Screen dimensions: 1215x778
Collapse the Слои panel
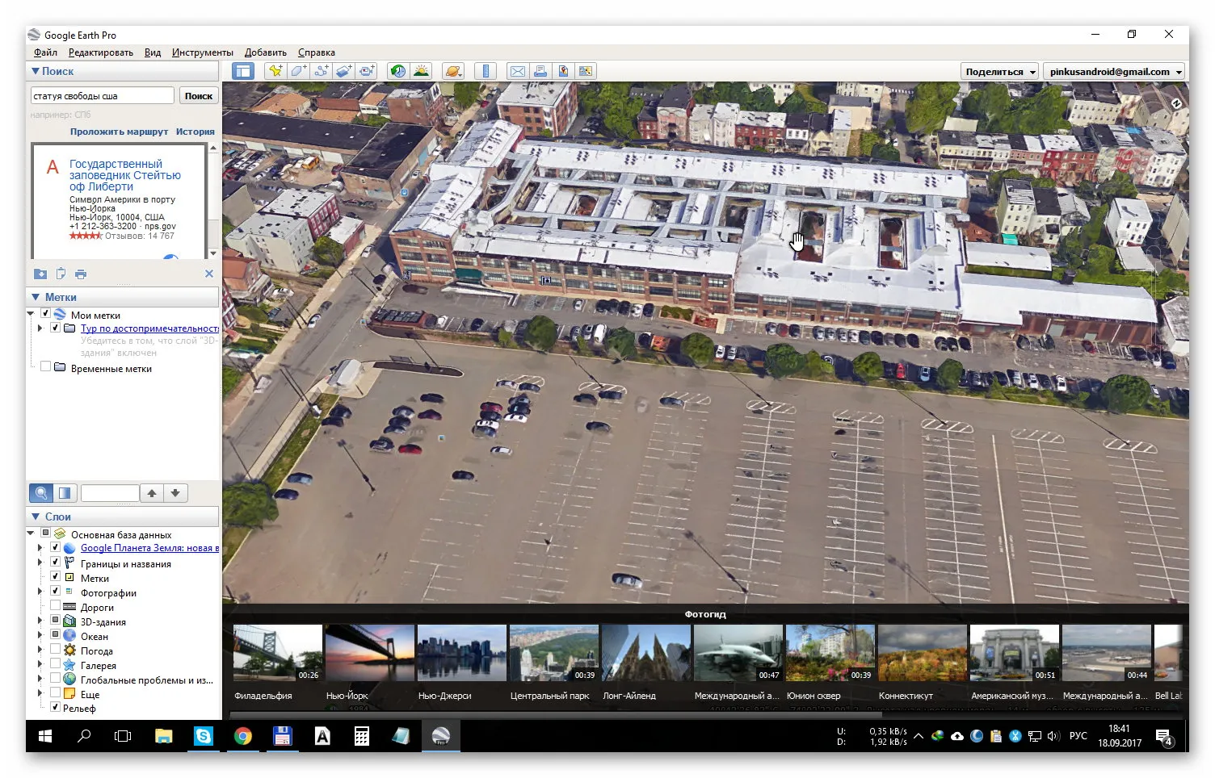[36, 517]
